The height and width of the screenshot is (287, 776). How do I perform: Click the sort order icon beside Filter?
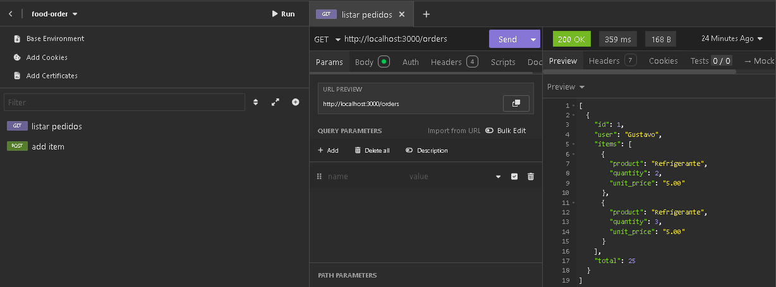point(256,102)
